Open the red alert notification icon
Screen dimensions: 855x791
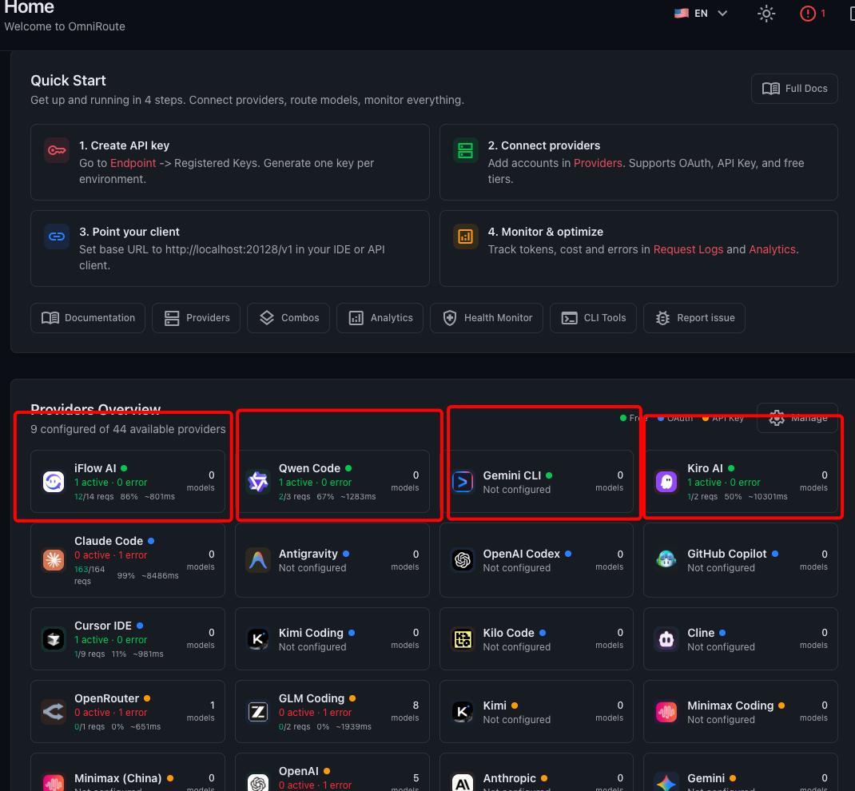808,14
